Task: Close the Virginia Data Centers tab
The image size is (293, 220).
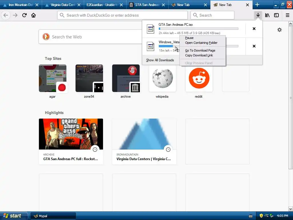Action: (x=79, y=5)
